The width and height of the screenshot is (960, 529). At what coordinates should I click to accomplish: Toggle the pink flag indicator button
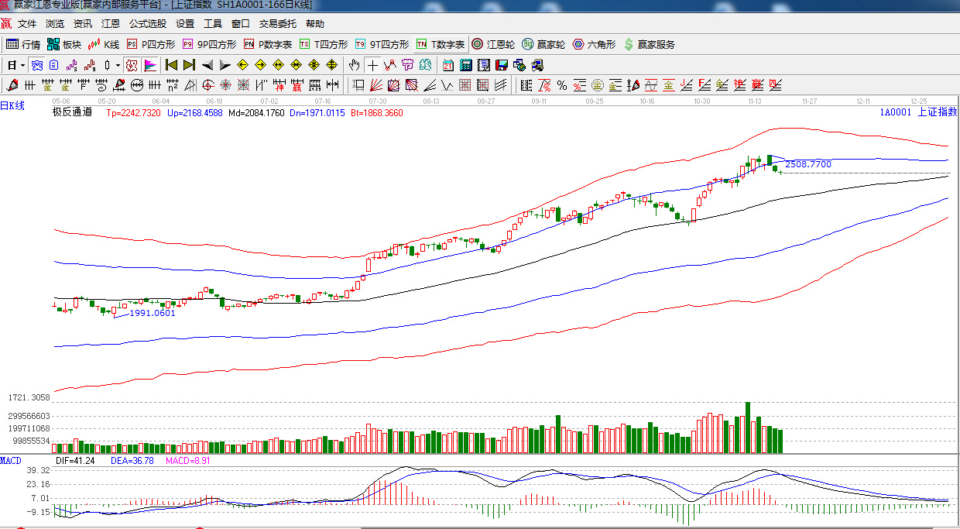(x=149, y=65)
